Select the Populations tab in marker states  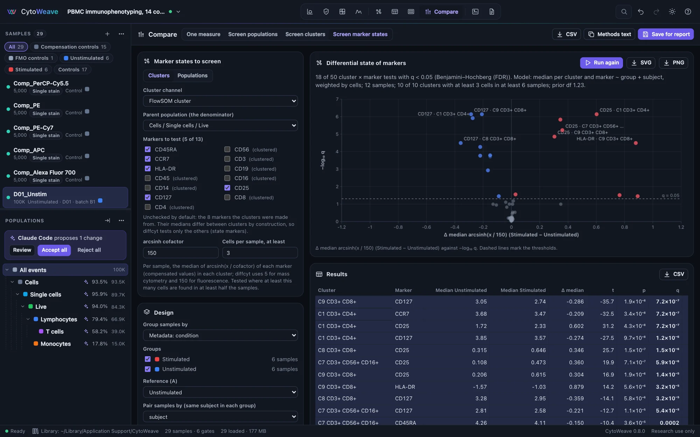(x=192, y=76)
